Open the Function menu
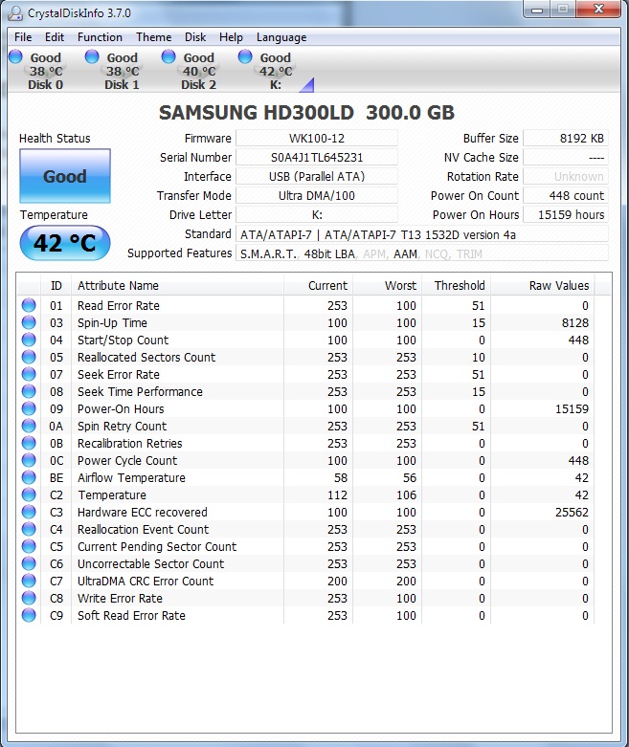The width and height of the screenshot is (629, 747). coord(100,37)
